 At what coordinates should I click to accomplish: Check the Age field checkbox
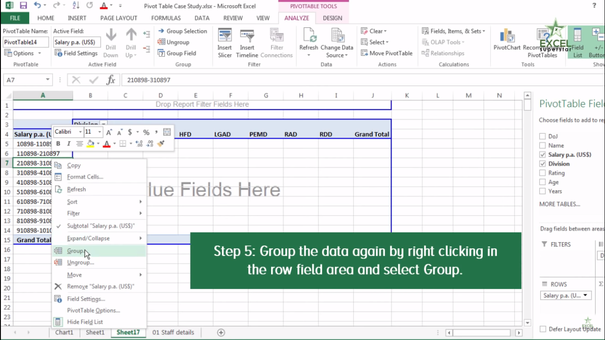[x=543, y=182]
